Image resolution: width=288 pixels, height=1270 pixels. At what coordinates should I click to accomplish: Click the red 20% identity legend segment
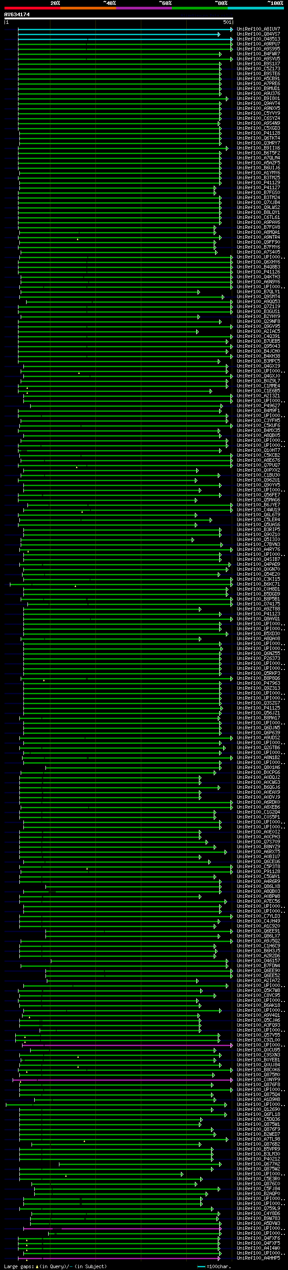coord(32,8)
